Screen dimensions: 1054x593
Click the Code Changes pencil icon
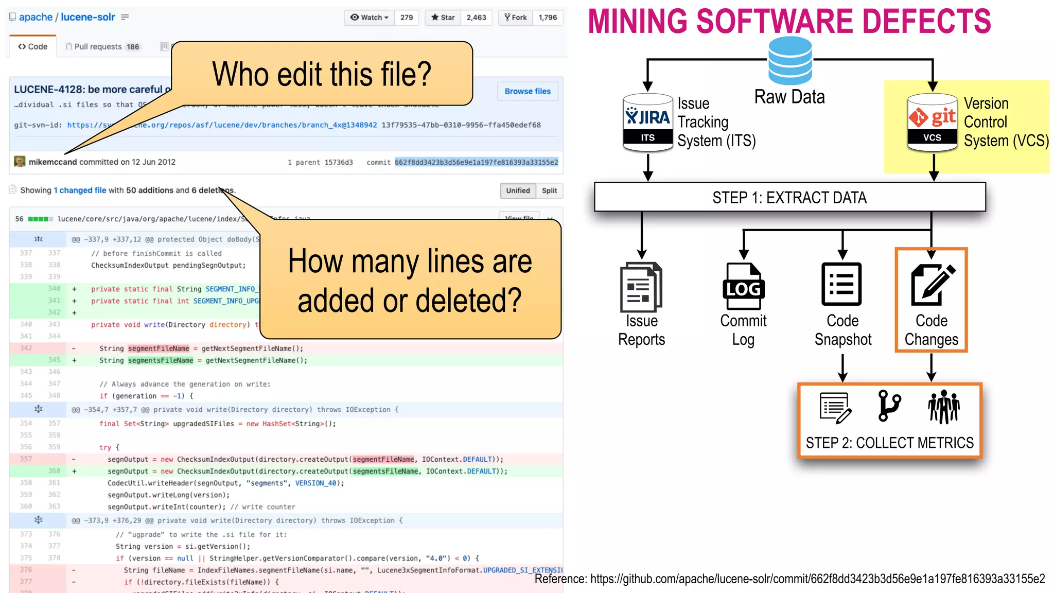coord(933,285)
